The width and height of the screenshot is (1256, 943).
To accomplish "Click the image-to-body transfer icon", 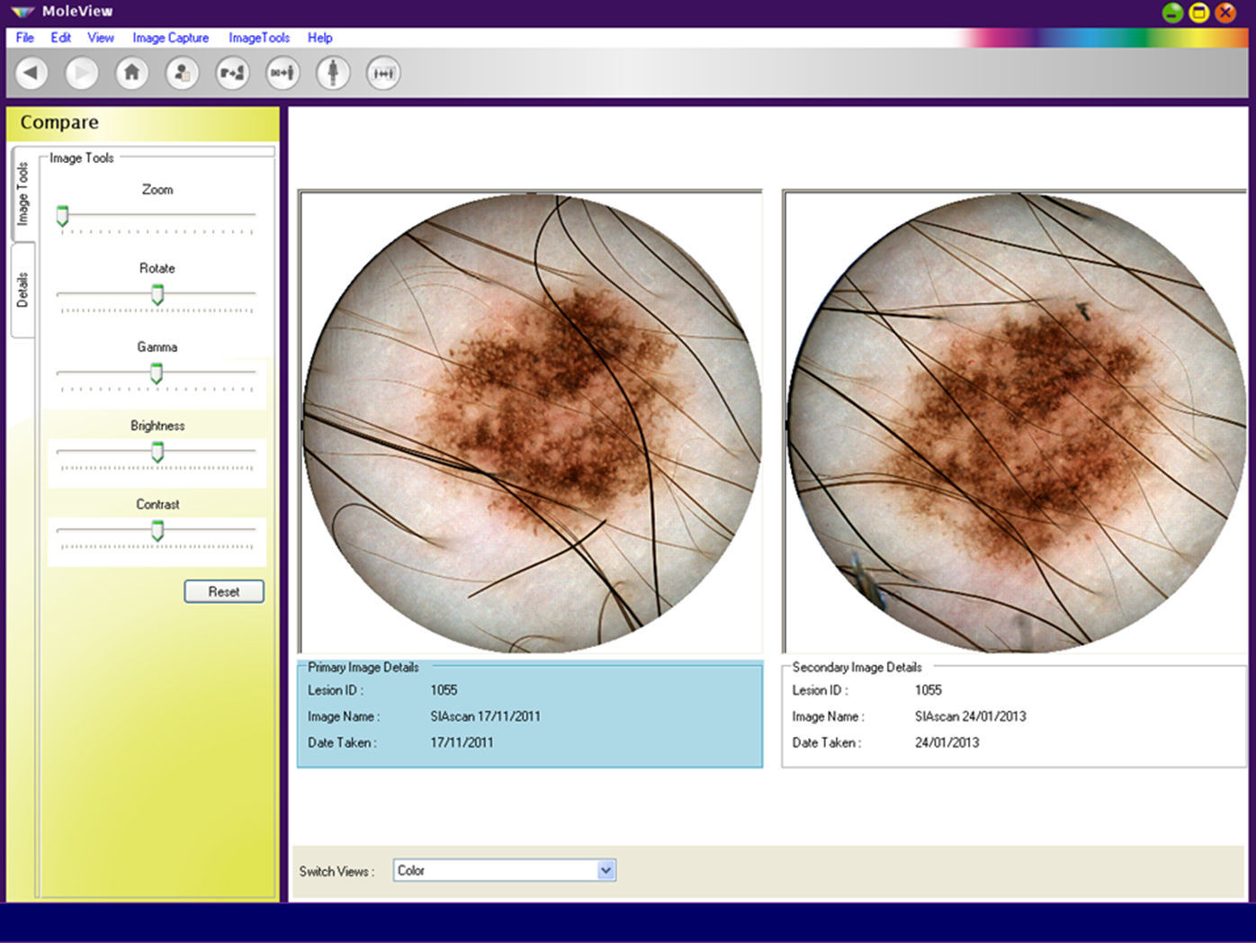I will pyautogui.click(x=283, y=73).
